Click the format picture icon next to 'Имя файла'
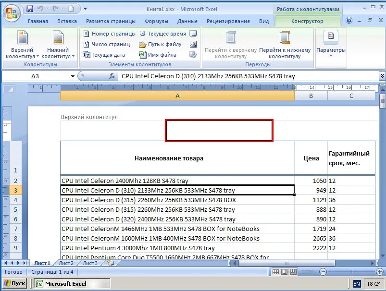 [x=193, y=55]
